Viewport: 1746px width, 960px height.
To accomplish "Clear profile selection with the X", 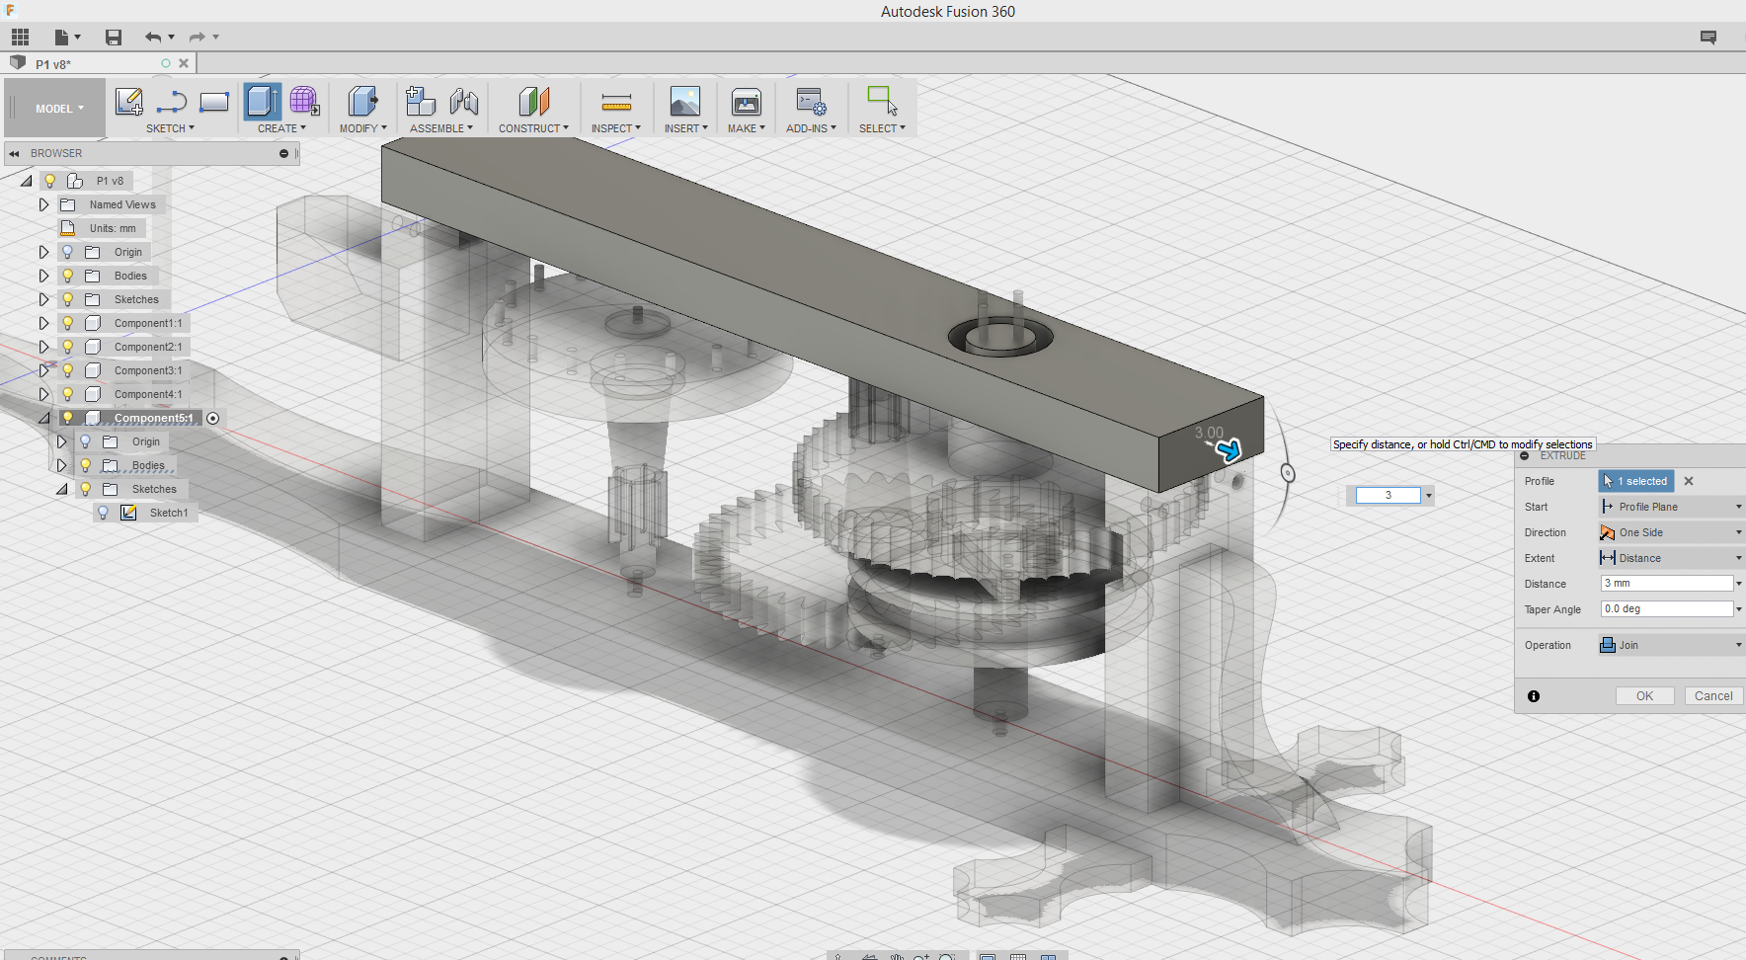I will click(x=1689, y=481).
